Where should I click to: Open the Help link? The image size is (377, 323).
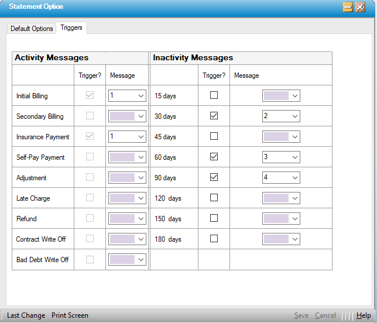coord(364,315)
